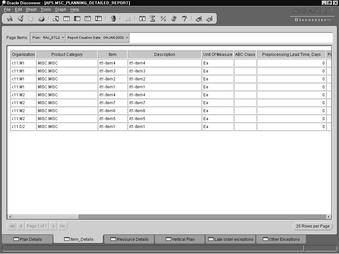Click the Refresh sheet globe icon
This screenshot has height=254, width=339.
pyautogui.click(x=113, y=19)
